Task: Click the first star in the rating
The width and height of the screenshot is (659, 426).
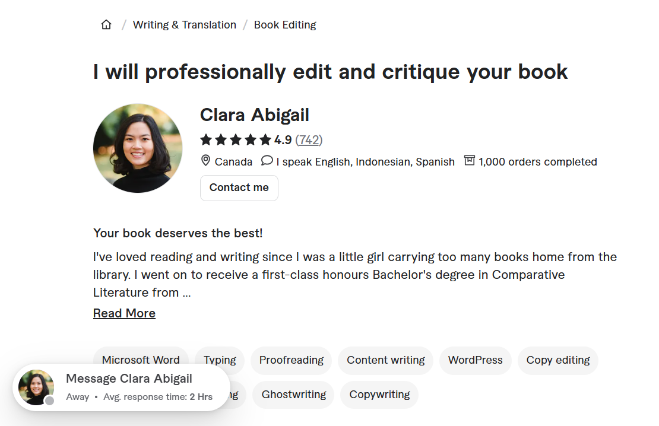Action: [206, 139]
